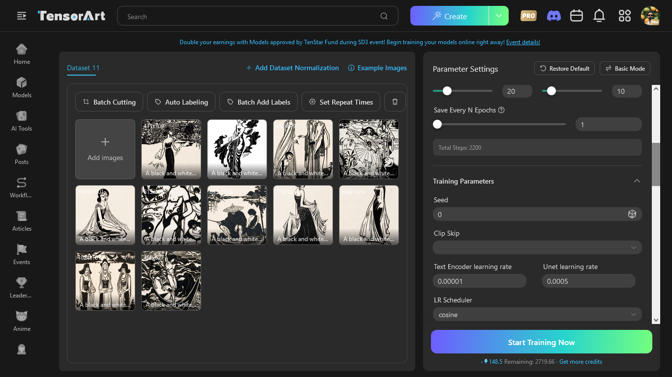
Task: Open the apps grid icon
Action: tap(625, 16)
